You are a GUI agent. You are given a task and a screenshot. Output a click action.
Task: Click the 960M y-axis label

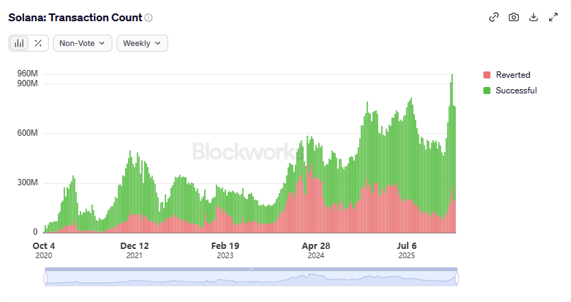click(28, 74)
